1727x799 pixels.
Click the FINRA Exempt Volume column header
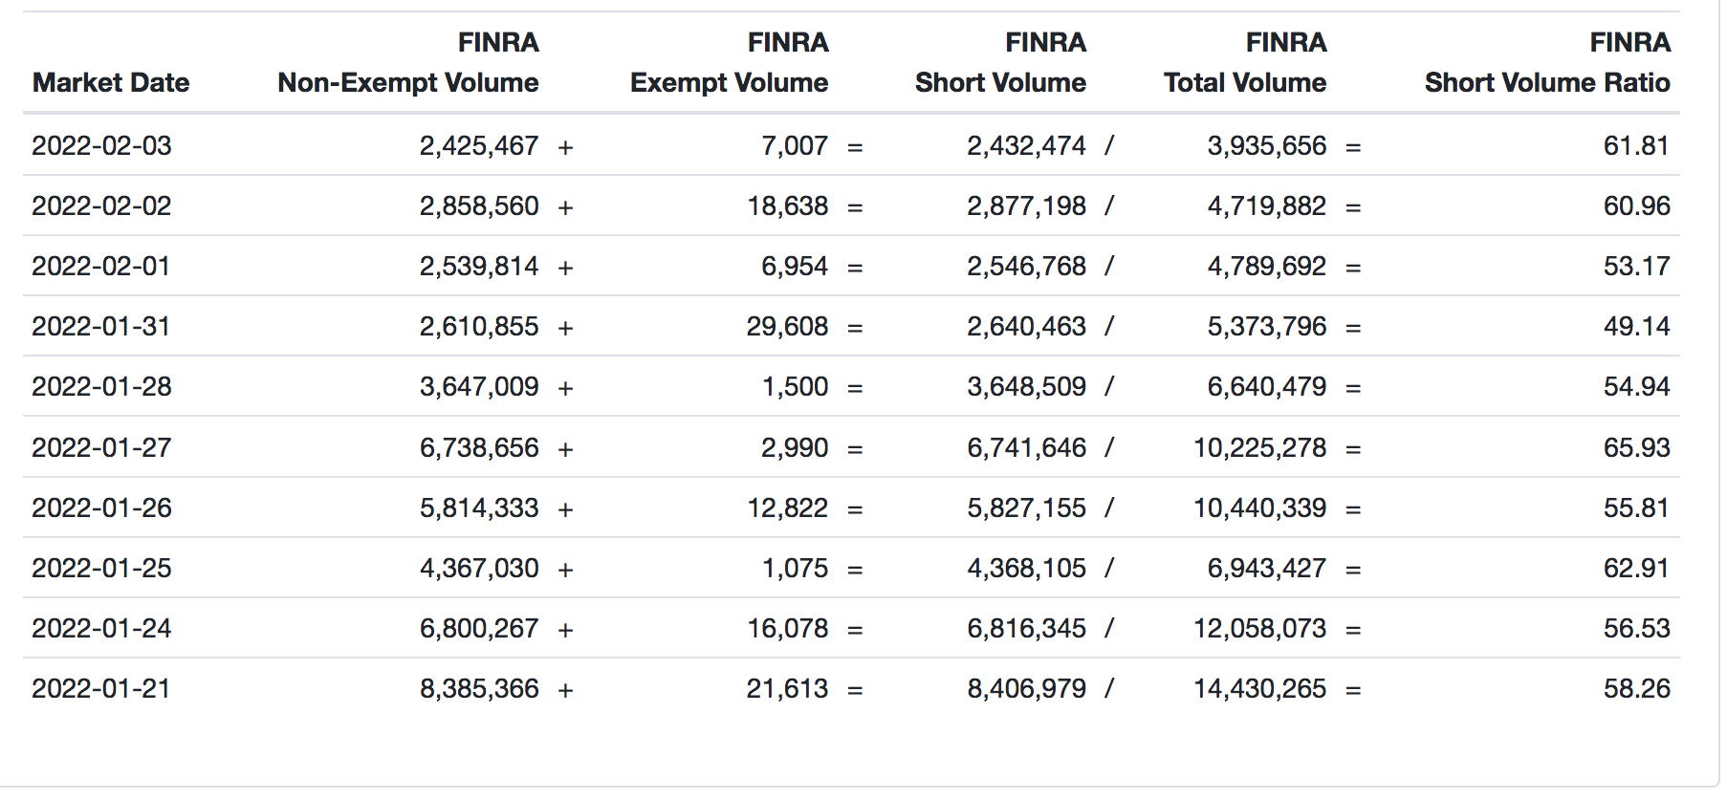[729, 63]
